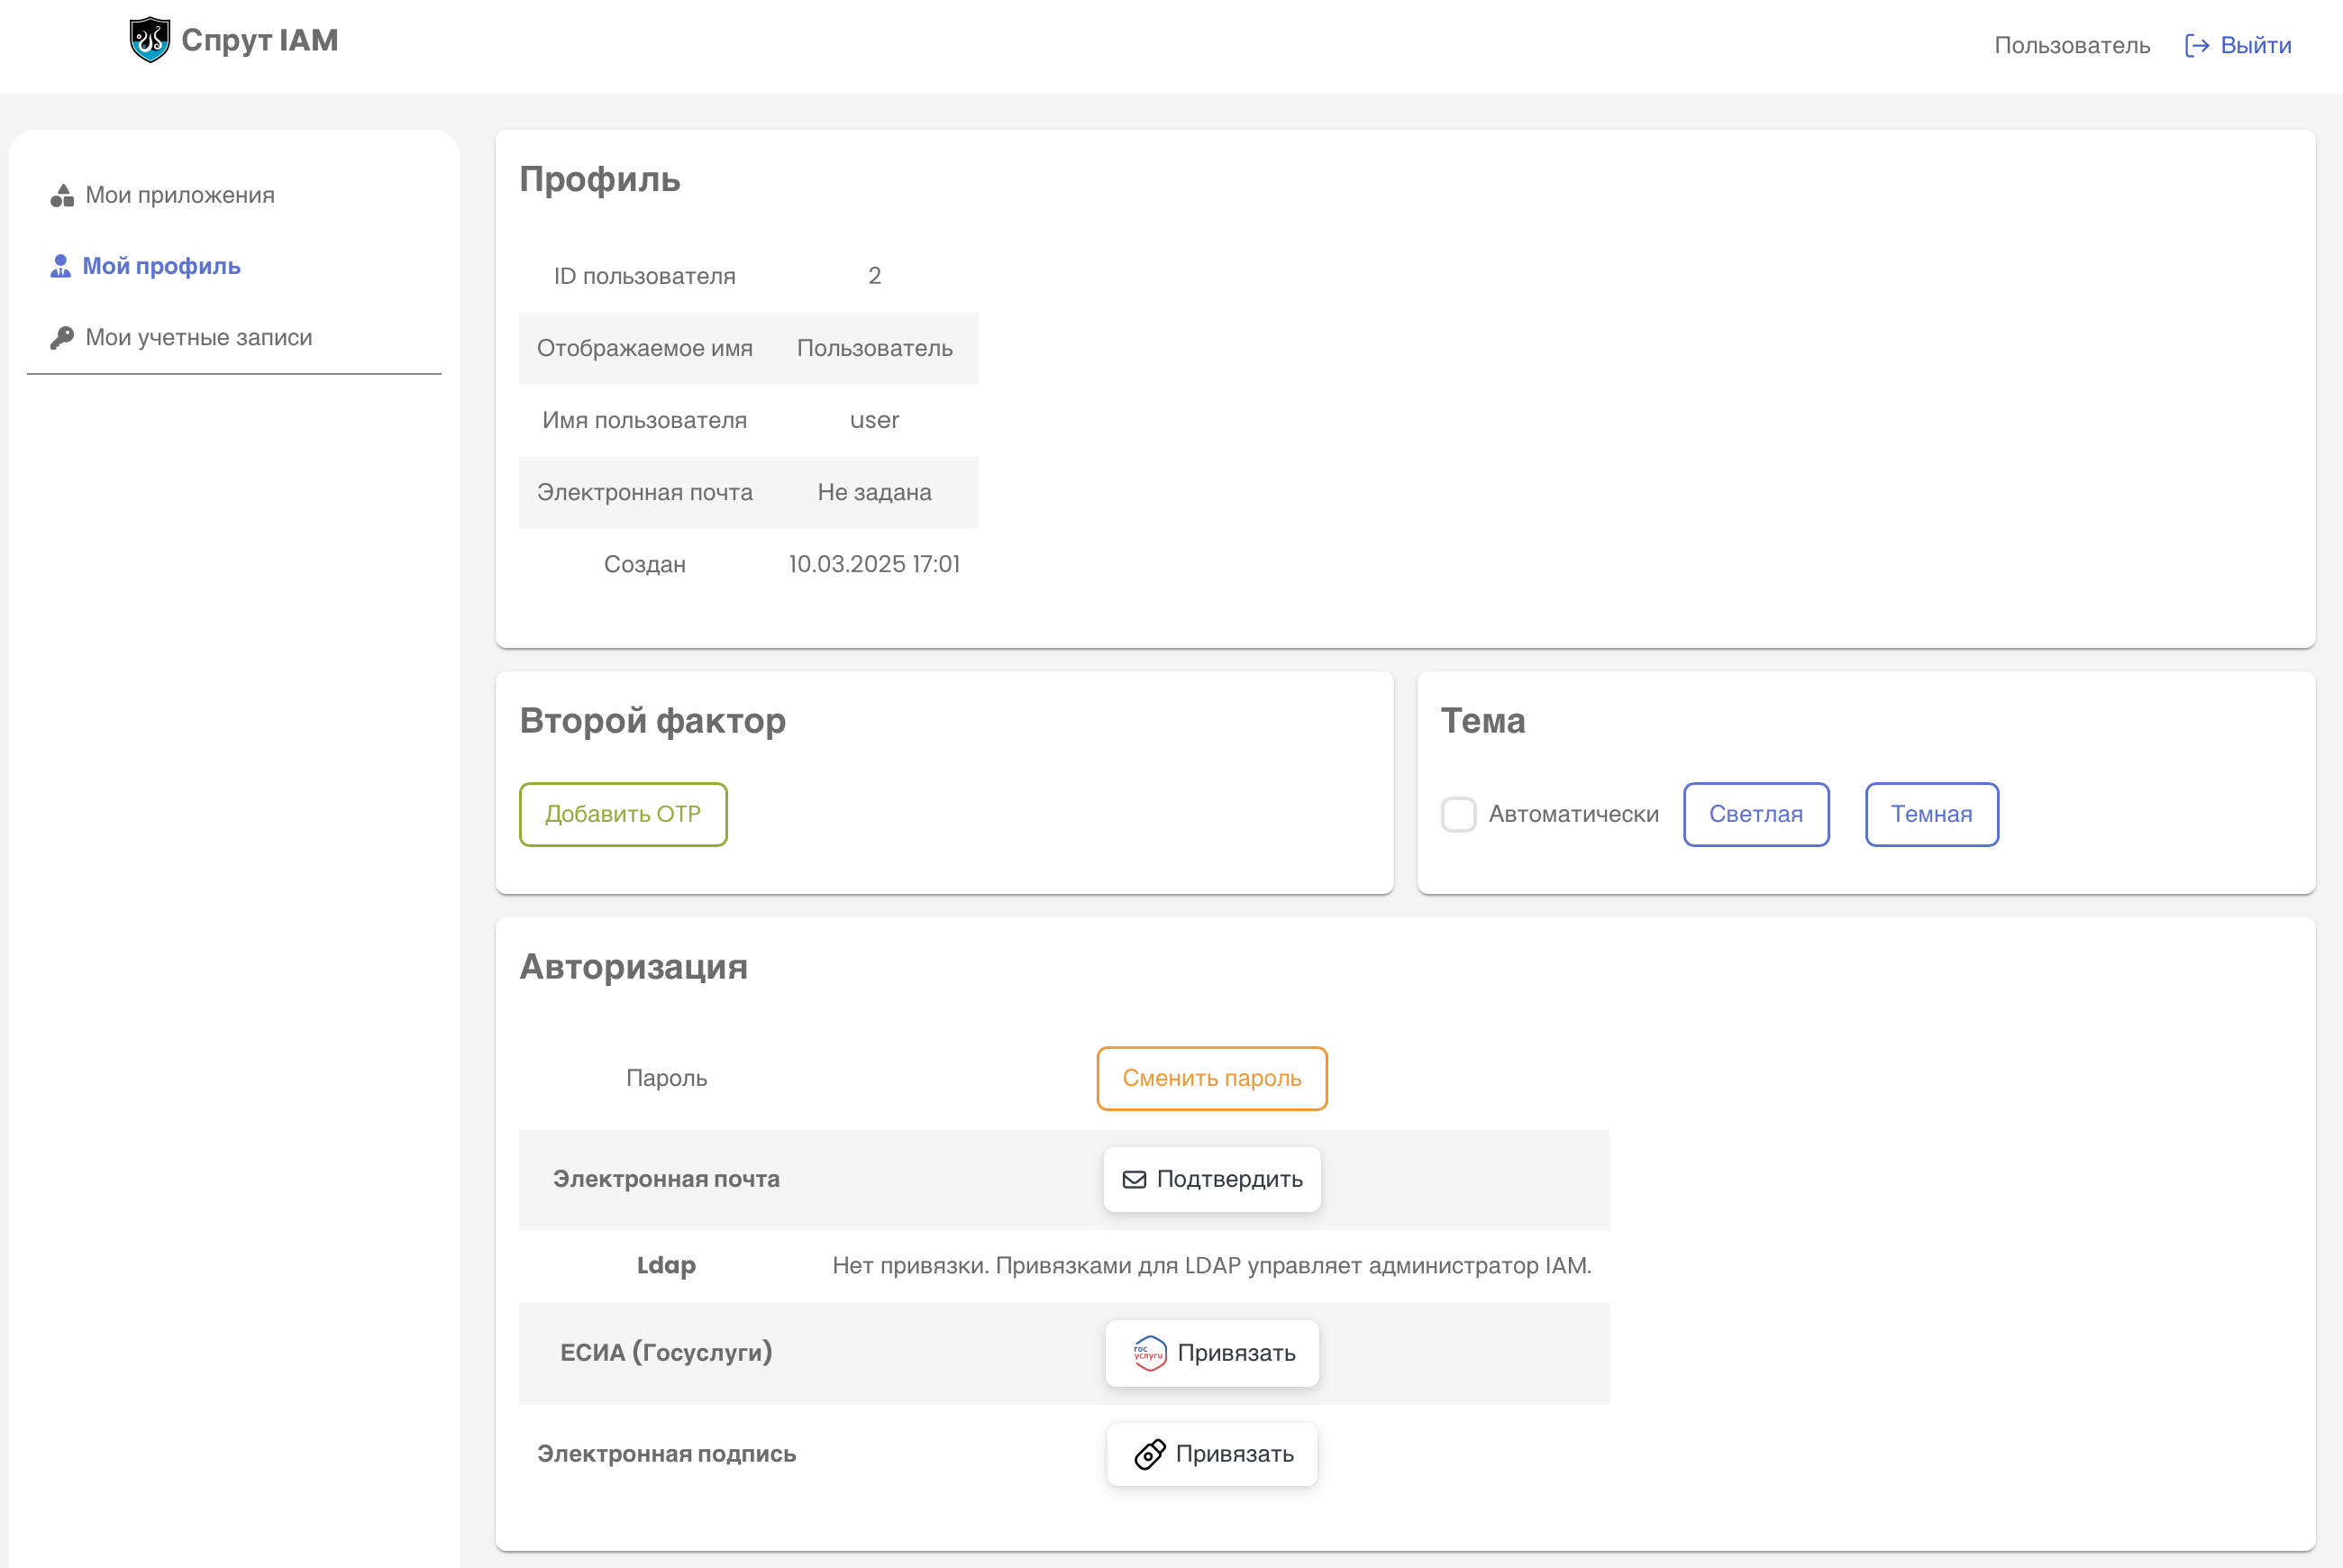Open Мои приложения in sidebar

pyautogui.click(x=180, y=195)
